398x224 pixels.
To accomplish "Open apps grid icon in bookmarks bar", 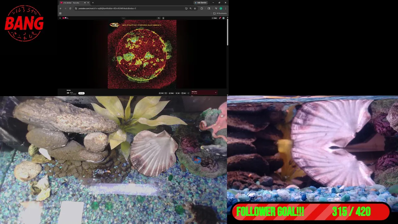I will [x=60, y=13].
